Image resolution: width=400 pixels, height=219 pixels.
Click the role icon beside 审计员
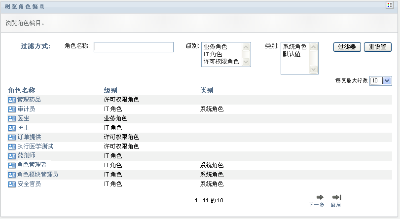click(x=12, y=109)
